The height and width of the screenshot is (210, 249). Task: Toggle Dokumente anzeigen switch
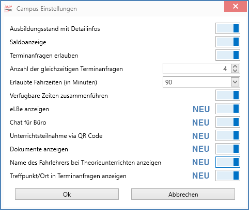click(x=228, y=149)
